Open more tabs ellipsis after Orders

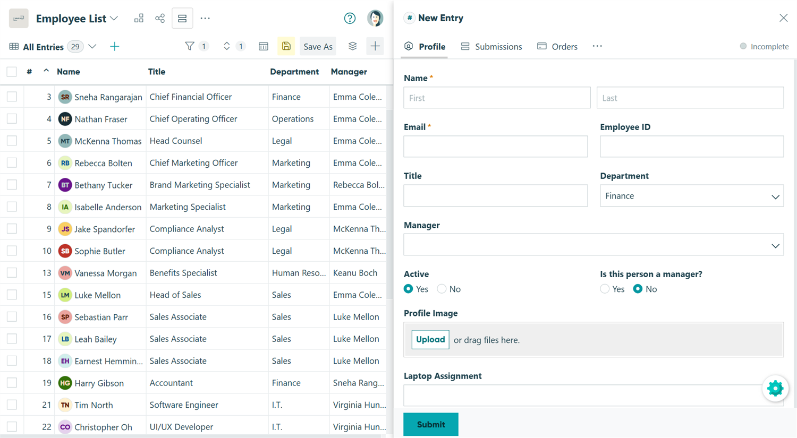point(597,46)
